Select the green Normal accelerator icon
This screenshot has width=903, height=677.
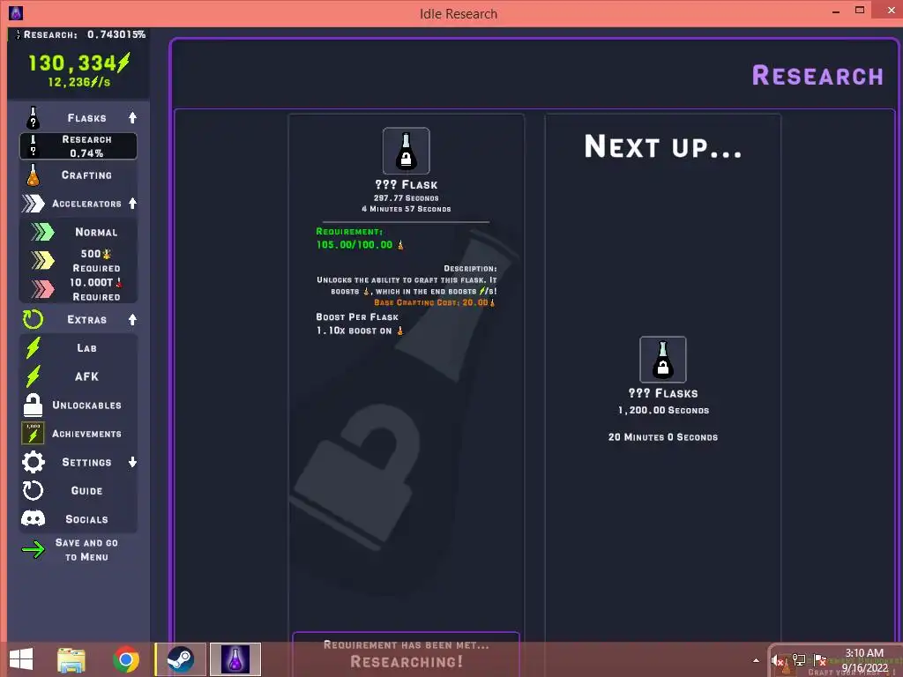coord(42,232)
